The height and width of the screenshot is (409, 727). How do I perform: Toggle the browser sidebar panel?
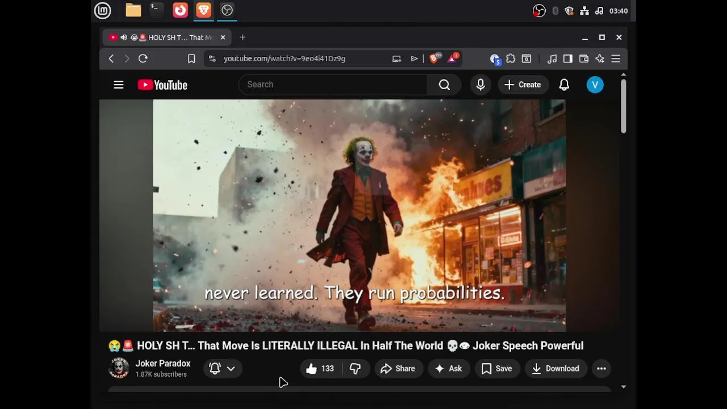point(568,59)
